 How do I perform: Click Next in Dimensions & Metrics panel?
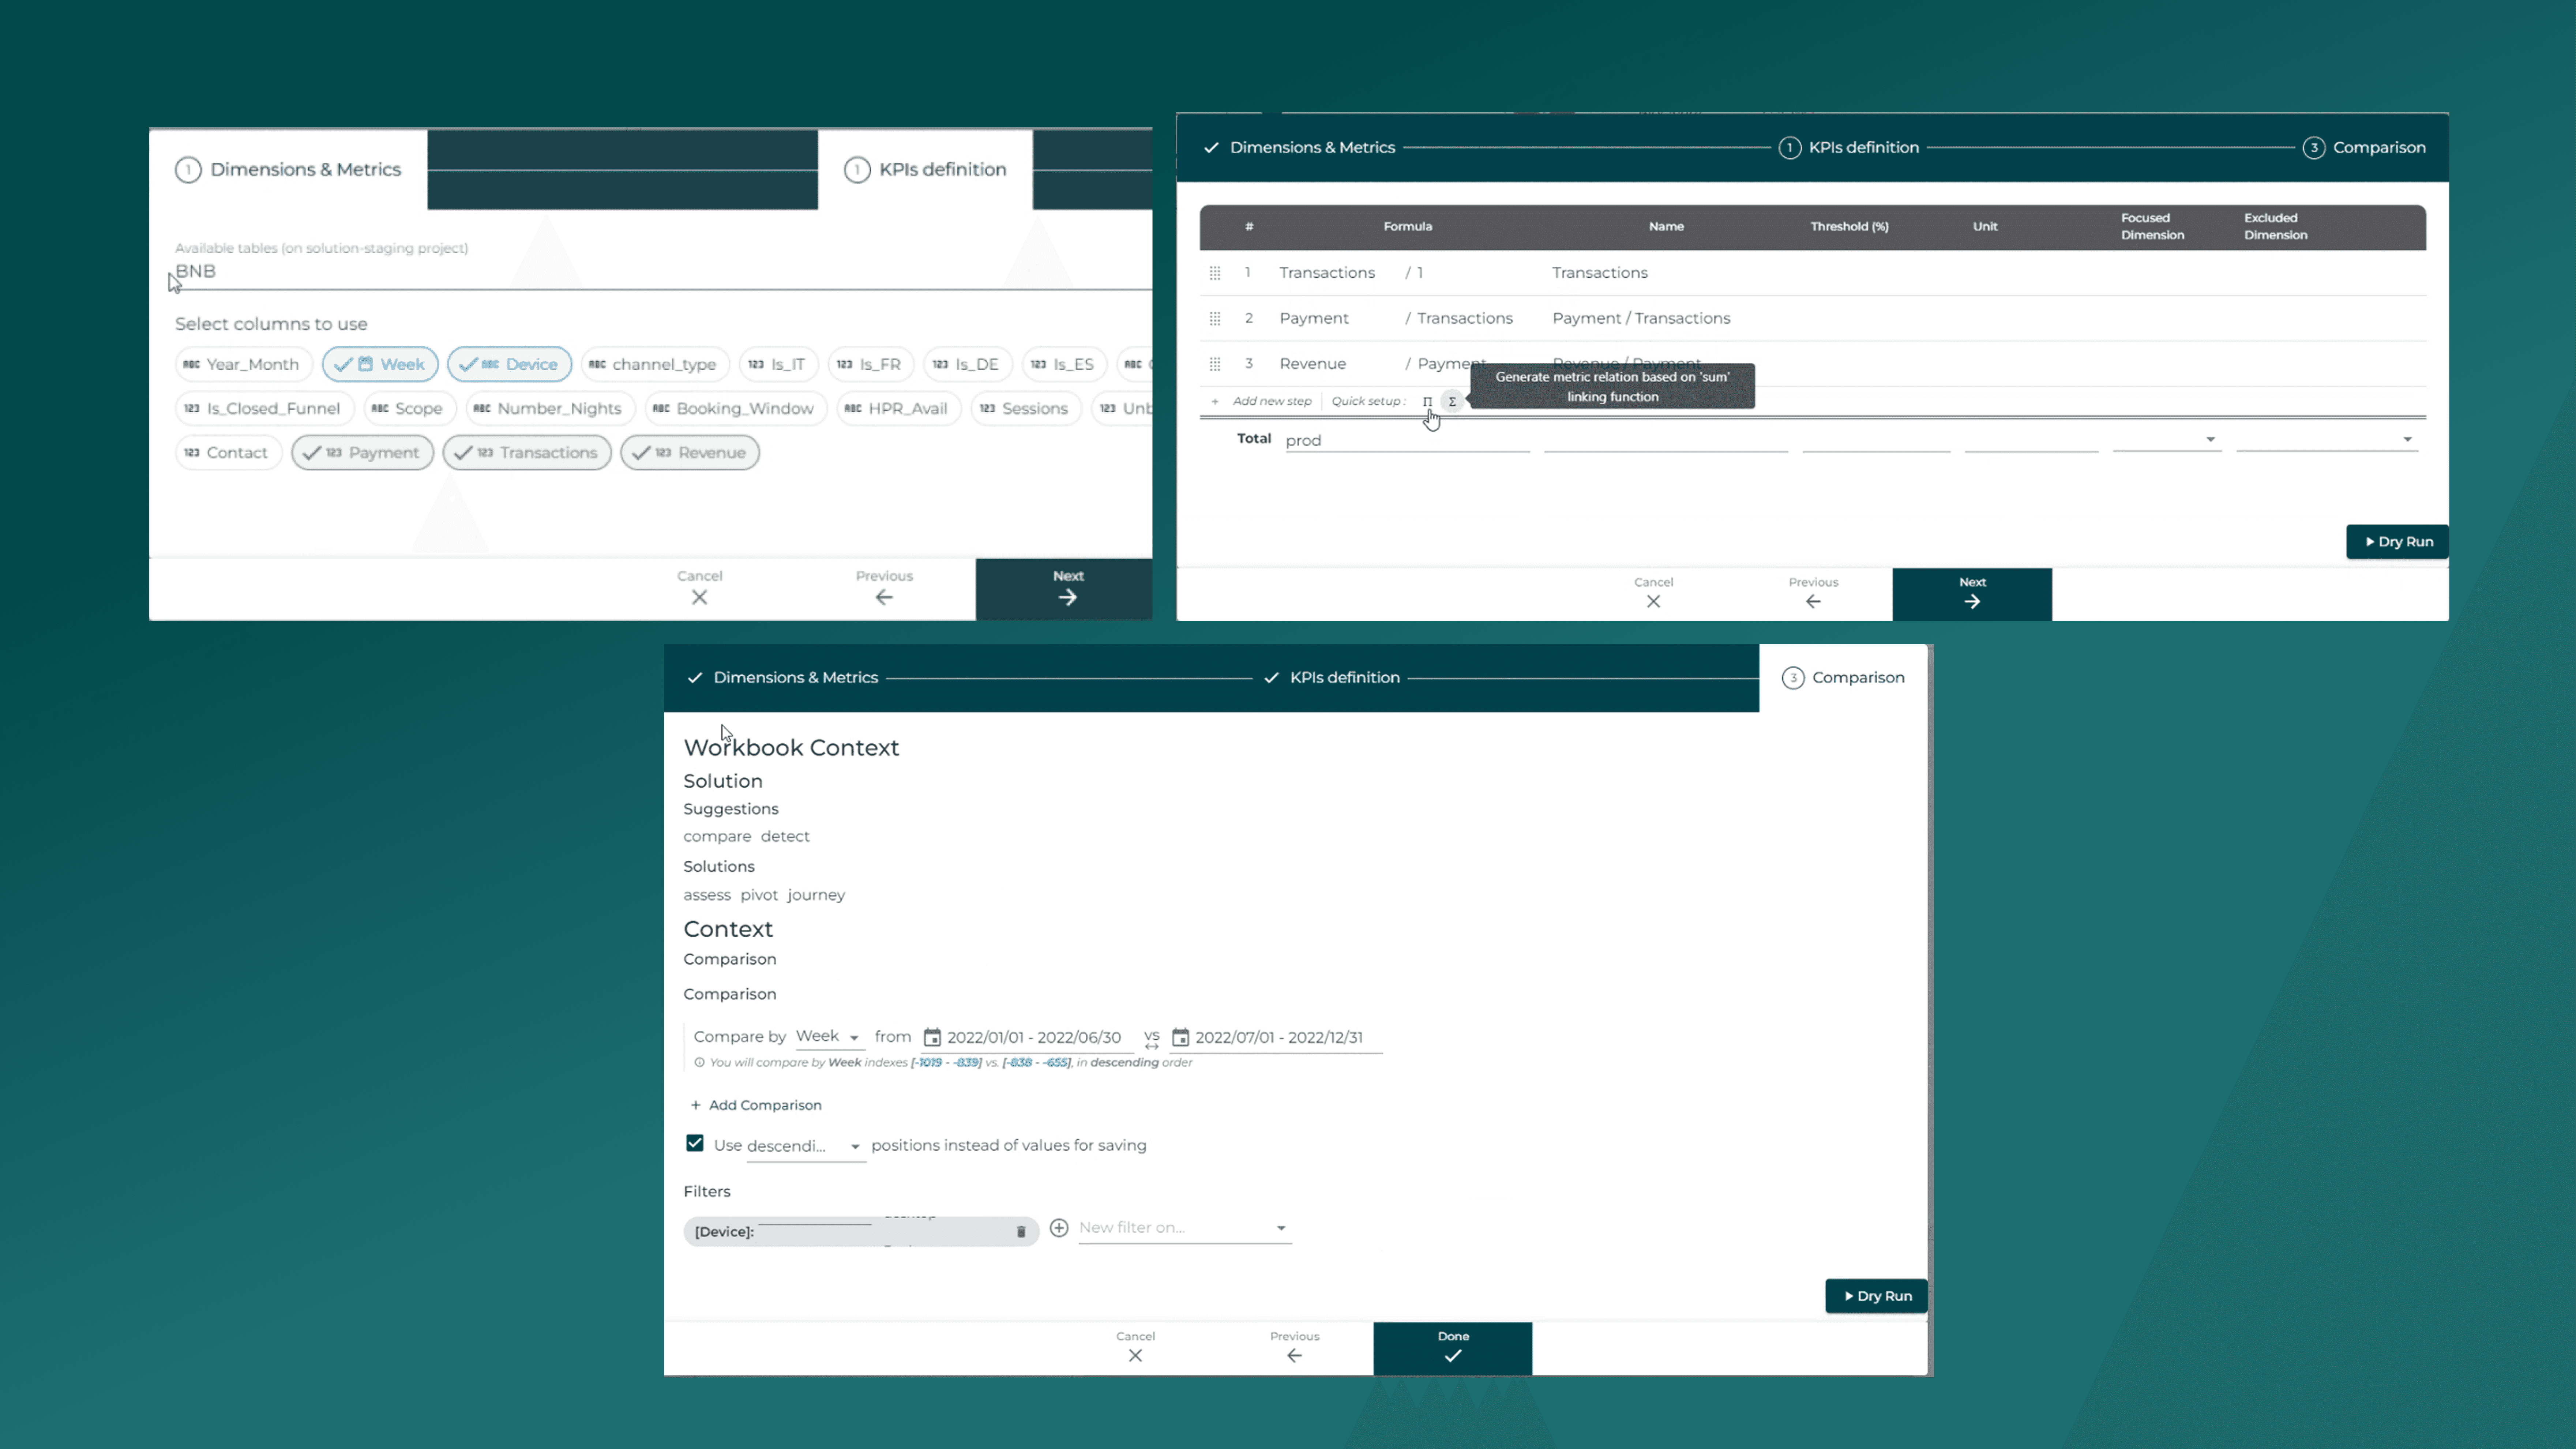pos(1064,589)
